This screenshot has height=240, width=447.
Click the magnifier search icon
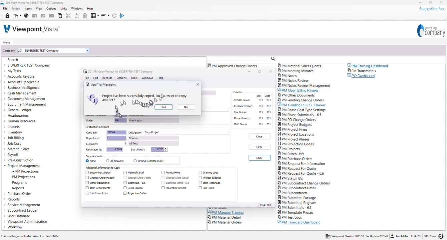point(273,59)
